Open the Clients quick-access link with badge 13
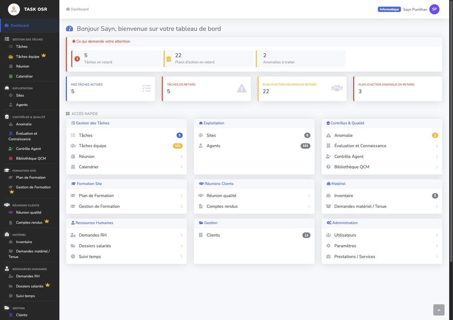The height and width of the screenshot is (320, 453). (x=254, y=235)
